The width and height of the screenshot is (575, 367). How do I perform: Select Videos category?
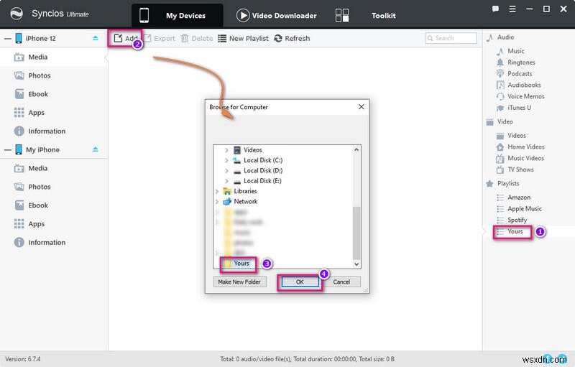[516, 136]
